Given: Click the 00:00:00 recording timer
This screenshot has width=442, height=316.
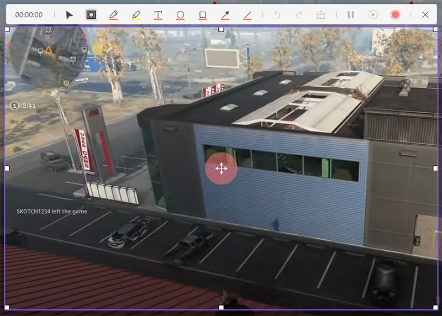Looking at the screenshot, I should (29, 15).
